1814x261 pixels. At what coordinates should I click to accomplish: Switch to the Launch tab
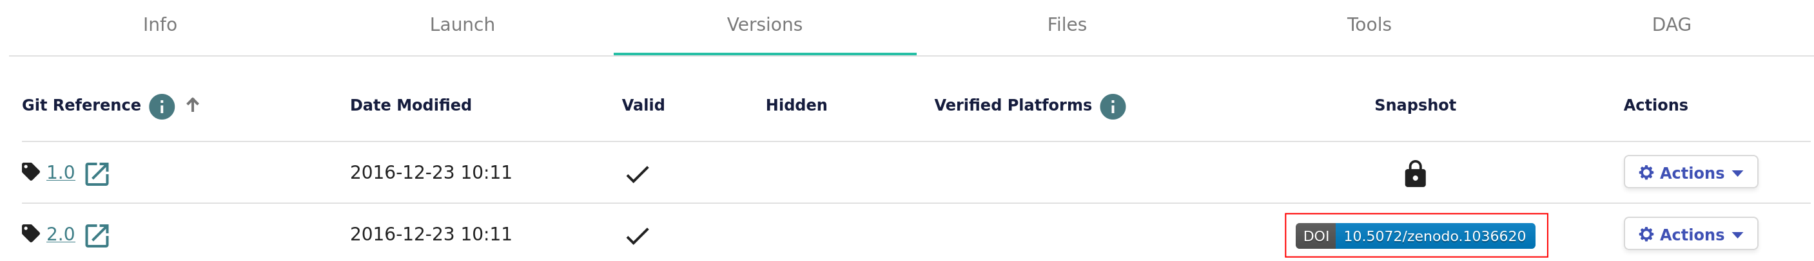462,24
